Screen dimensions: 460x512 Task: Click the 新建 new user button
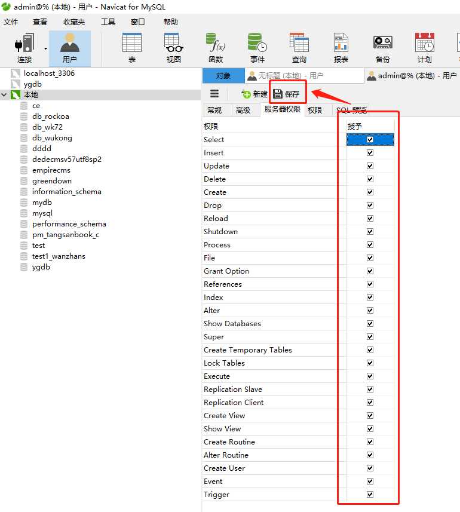click(x=254, y=94)
